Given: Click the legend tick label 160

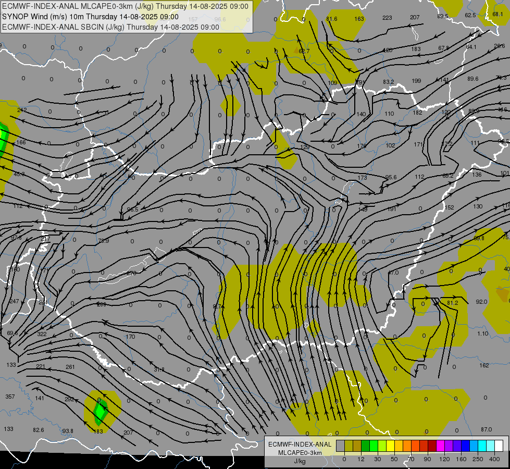Looking at the screenshot, I should click(x=461, y=459).
